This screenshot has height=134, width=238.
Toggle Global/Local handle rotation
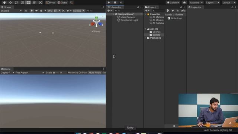pyautogui.click(x=62, y=3)
